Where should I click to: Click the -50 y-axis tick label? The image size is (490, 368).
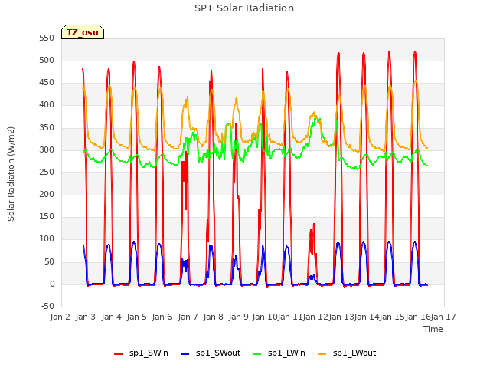tap(47, 306)
